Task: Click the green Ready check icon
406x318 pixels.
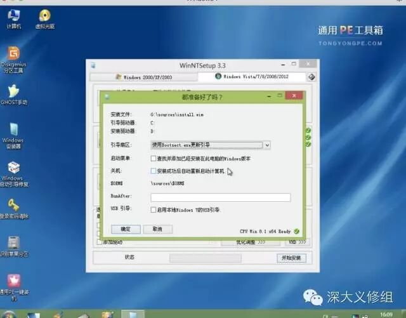Action: tap(297, 231)
